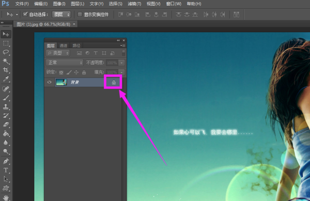Open 填充 slider arrow
This screenshot has width=310, height=201.
[121, 72]
